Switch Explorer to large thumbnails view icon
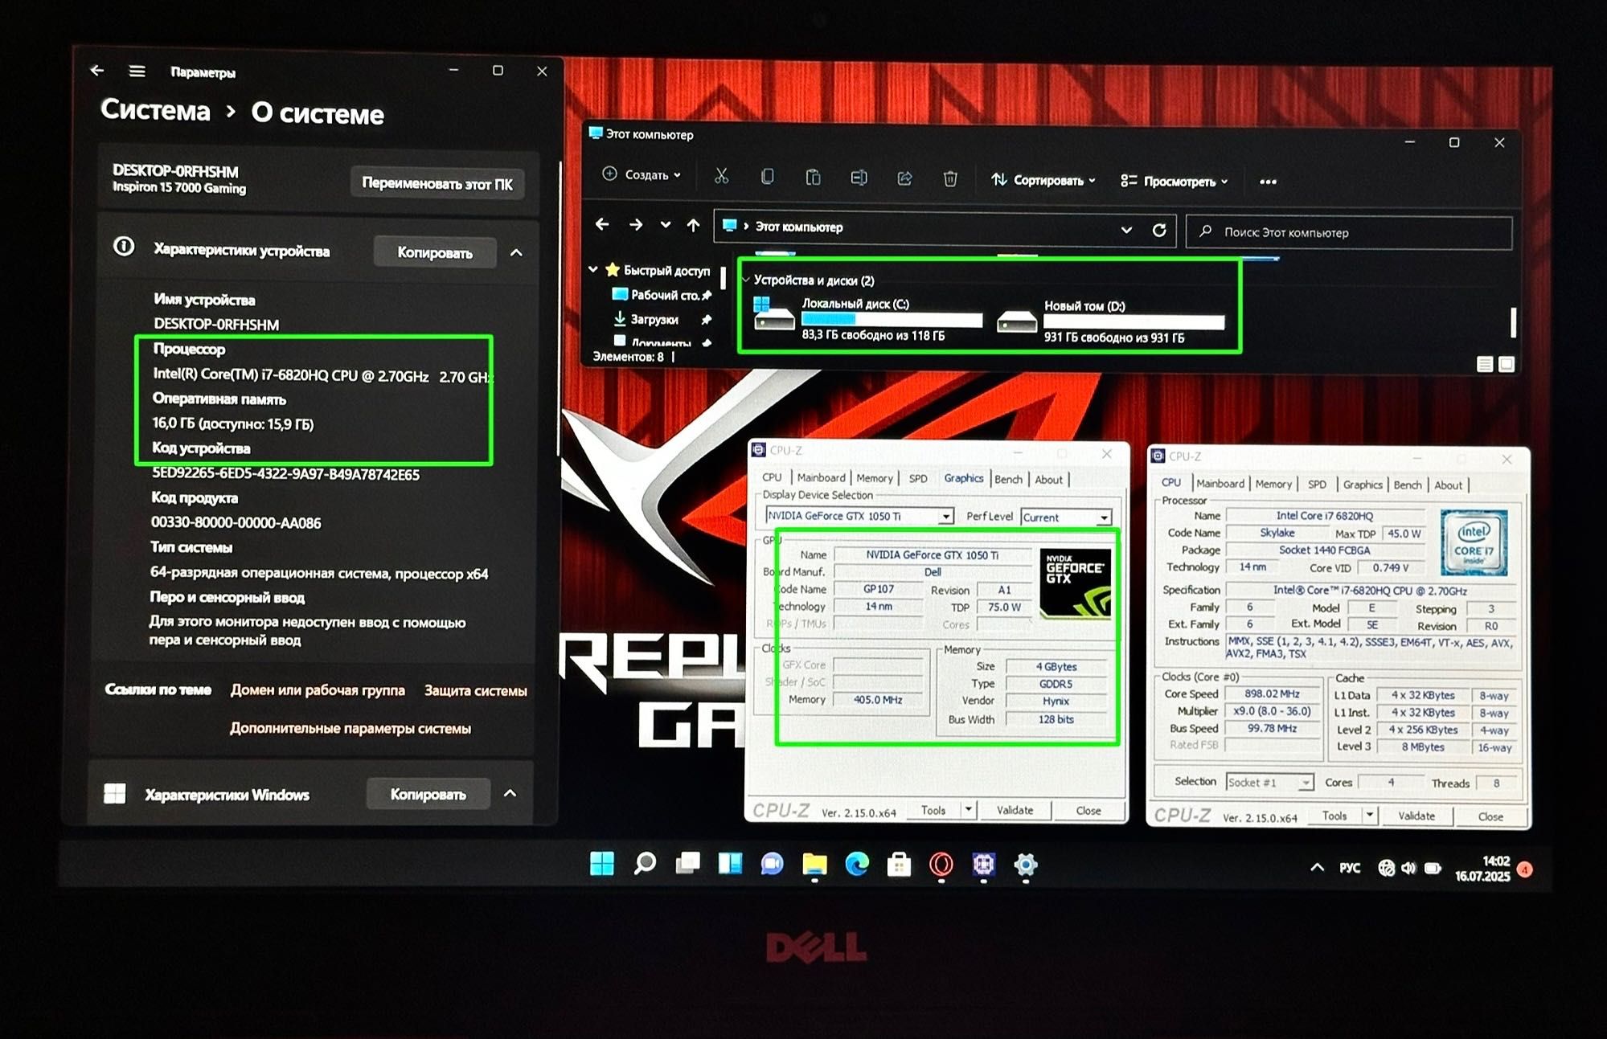The width and height of the screenshot is (1607, 1039). (1507, 364)
